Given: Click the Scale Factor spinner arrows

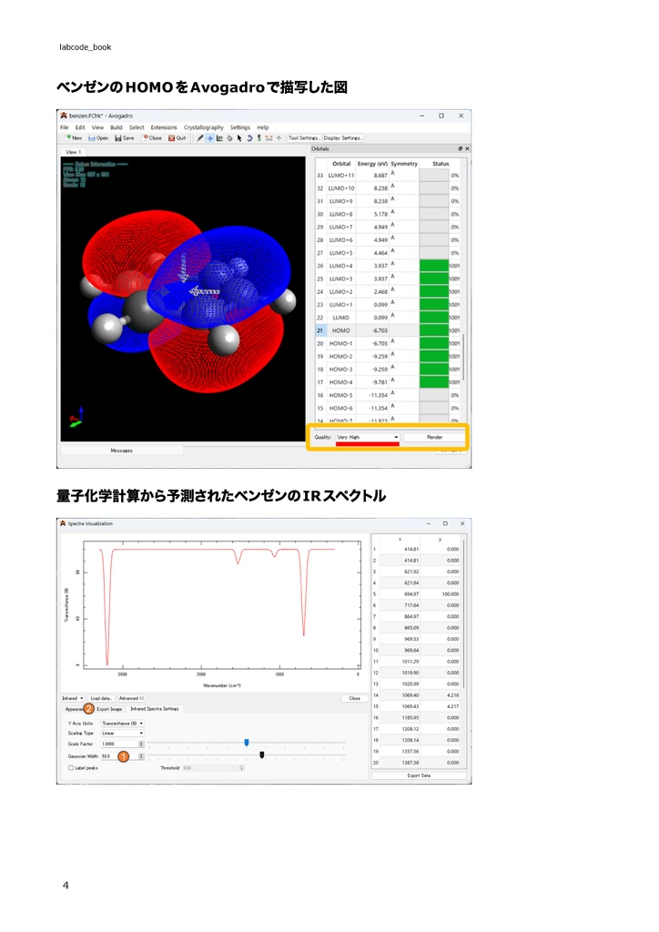Looking at the screenshot, I should coord(141,744).
